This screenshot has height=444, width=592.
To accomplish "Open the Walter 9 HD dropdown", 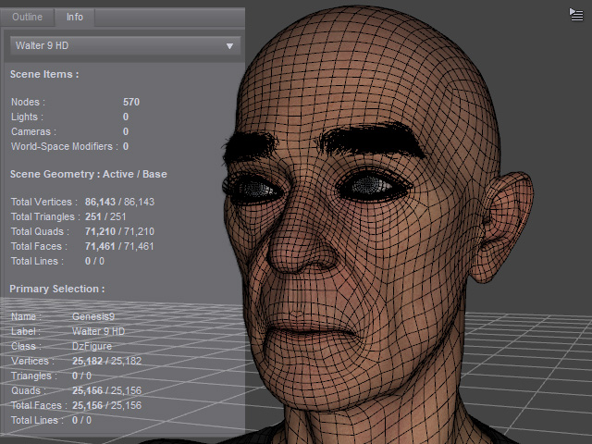I will click(x=125, y=45).
